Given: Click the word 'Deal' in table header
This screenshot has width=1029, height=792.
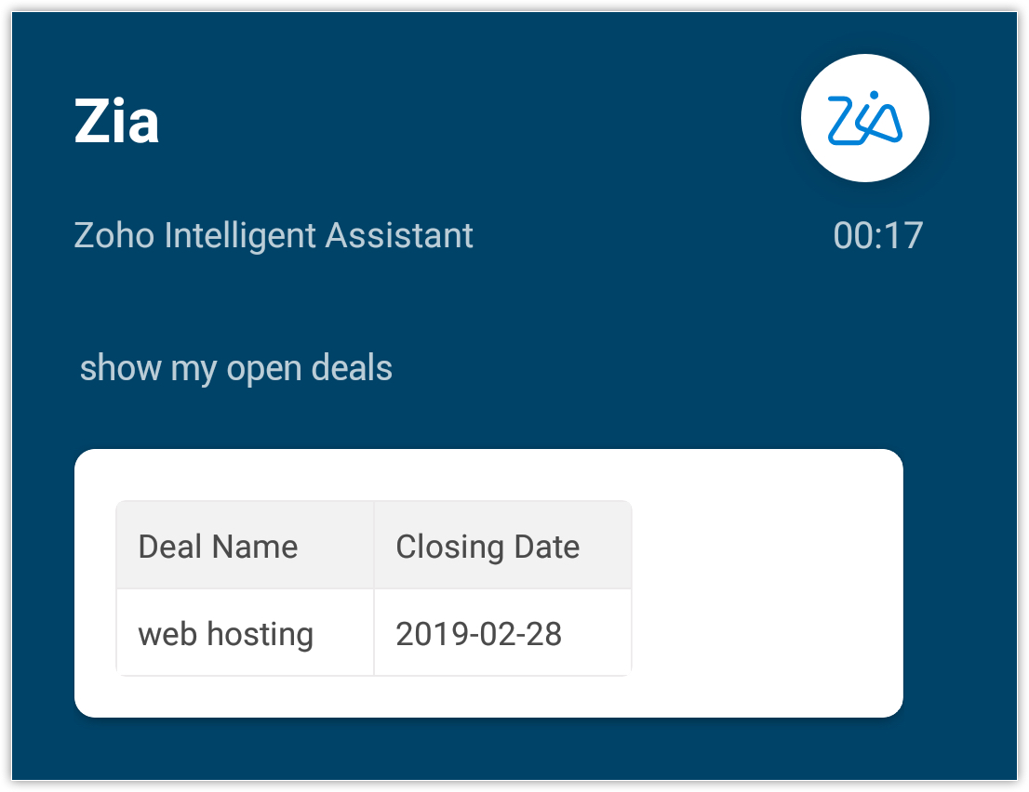Looking at the screenshot, I should pos(170,547).
